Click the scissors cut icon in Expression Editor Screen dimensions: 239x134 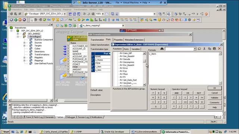204,49
